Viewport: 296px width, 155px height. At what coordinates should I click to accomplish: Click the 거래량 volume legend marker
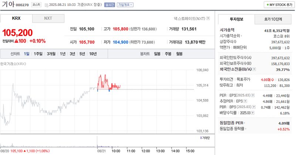[x=201, y=138]
